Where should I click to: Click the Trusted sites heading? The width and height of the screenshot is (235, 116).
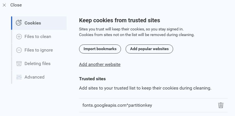pyautogui.click(x=92, y=79)
